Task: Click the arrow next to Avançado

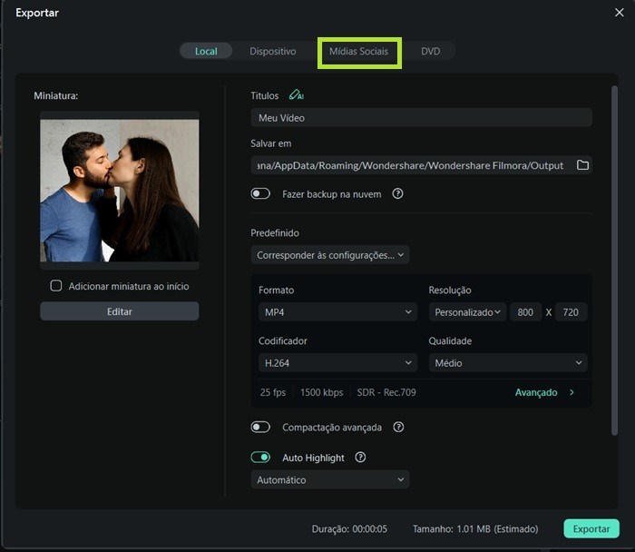Action: pos(571,392)
